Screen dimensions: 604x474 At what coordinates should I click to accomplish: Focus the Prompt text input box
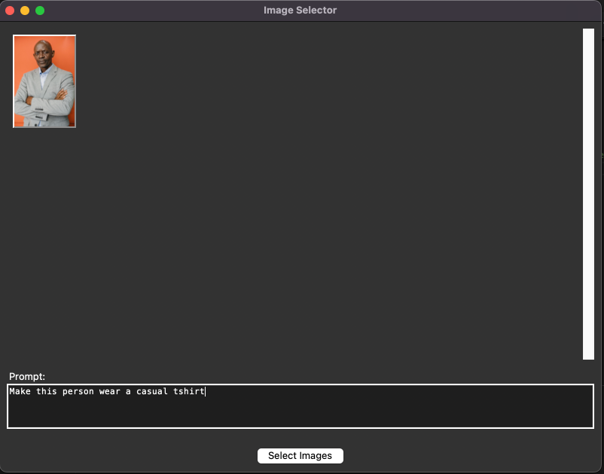pyautogui.click(x=300, y=406)
